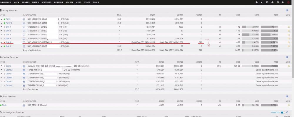Spin up Disk 1 using its arrow

[1, 27]
